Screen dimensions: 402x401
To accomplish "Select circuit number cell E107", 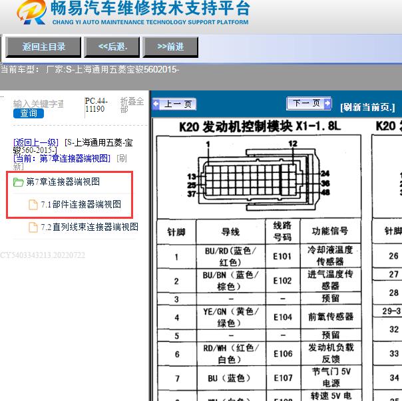I will pos(283,378).
